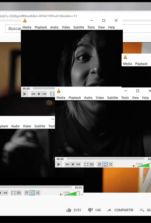Open Audio menu in left cut-off VLC window
151x223 pixels.
pyautogui.click(x=15, y=126)
